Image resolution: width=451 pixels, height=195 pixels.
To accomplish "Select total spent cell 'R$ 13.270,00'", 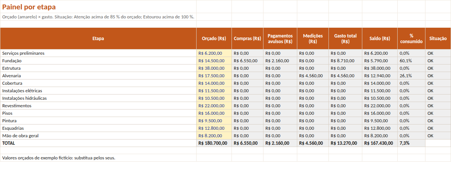I will point(345,143).
